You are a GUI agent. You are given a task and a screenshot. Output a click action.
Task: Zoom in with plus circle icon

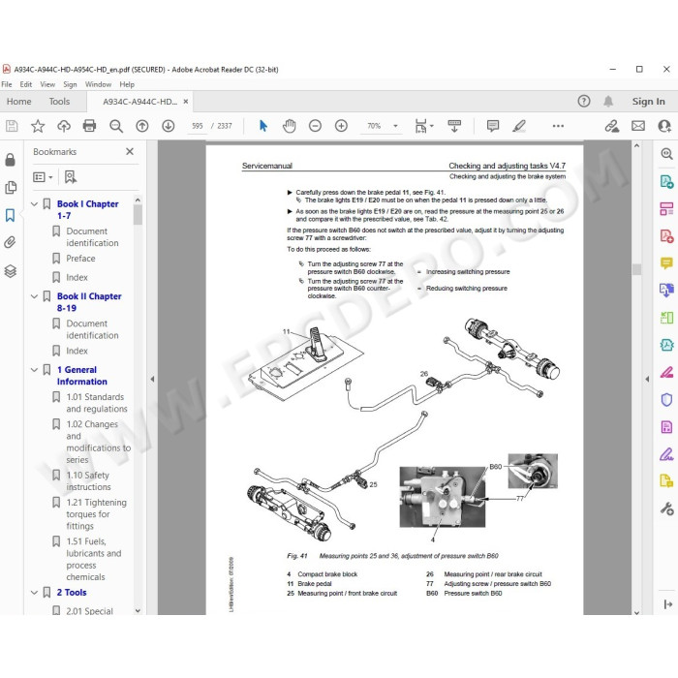341,126
